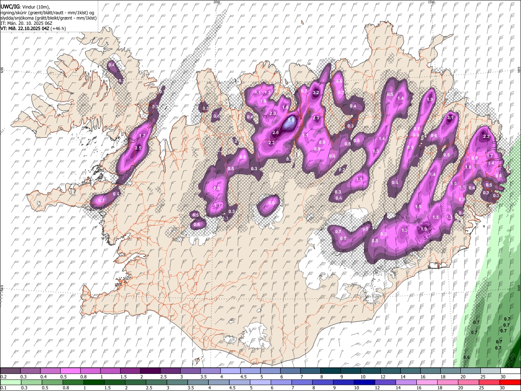Image resolution: width=521 pixels, height=391 pixels.
Task: Select the 2.0 value on the map
Action: pyautogui.click(x=273, y=113)
